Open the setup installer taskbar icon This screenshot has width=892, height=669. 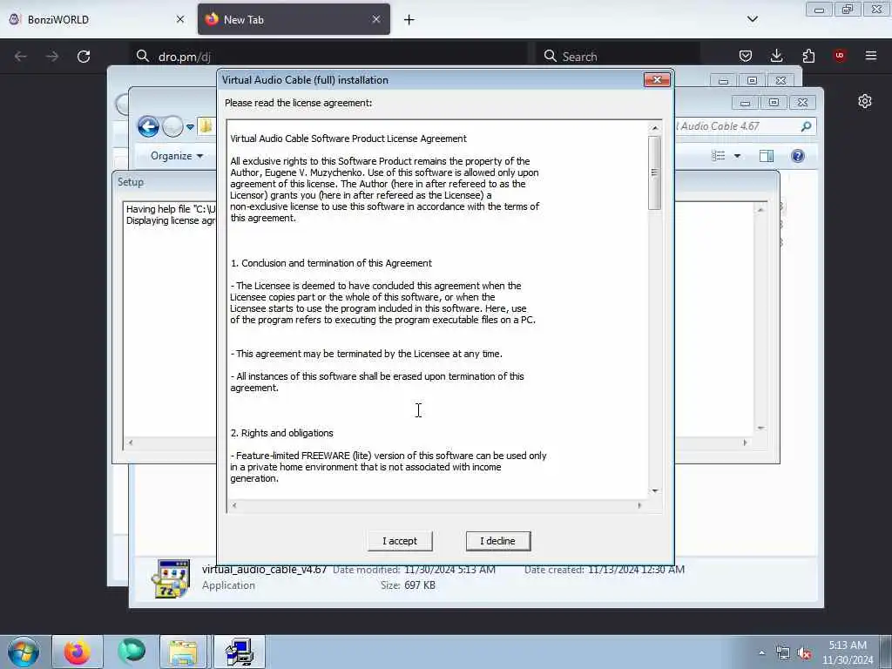[x=239, y=652]
